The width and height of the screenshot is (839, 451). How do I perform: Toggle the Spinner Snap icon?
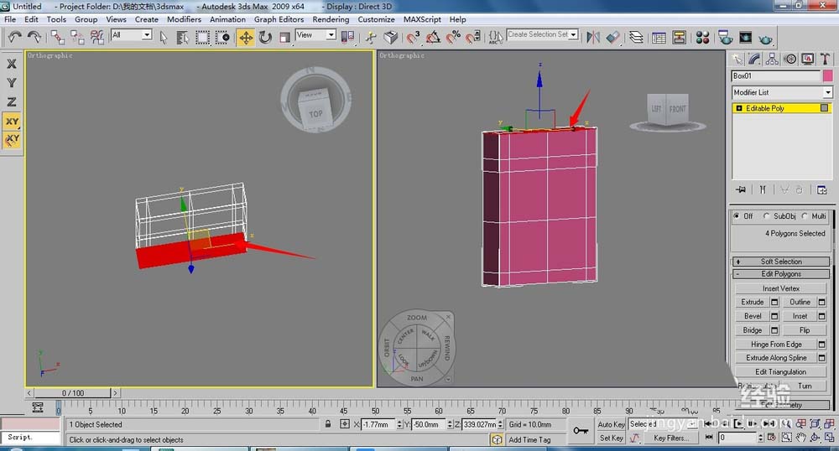tap(473, 37)
